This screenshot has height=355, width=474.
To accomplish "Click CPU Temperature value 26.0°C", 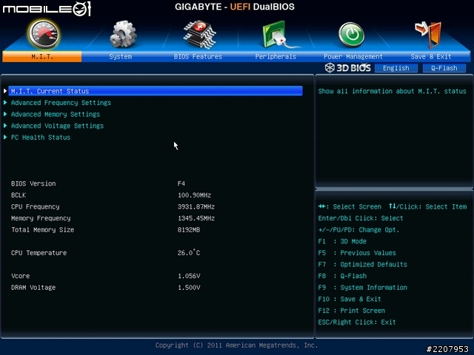I will [x=189, y=253].
